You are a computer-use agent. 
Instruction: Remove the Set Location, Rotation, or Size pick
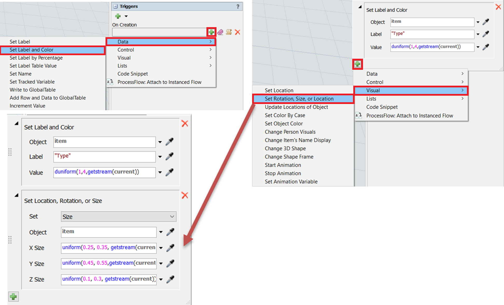click(x=185, y=195)
